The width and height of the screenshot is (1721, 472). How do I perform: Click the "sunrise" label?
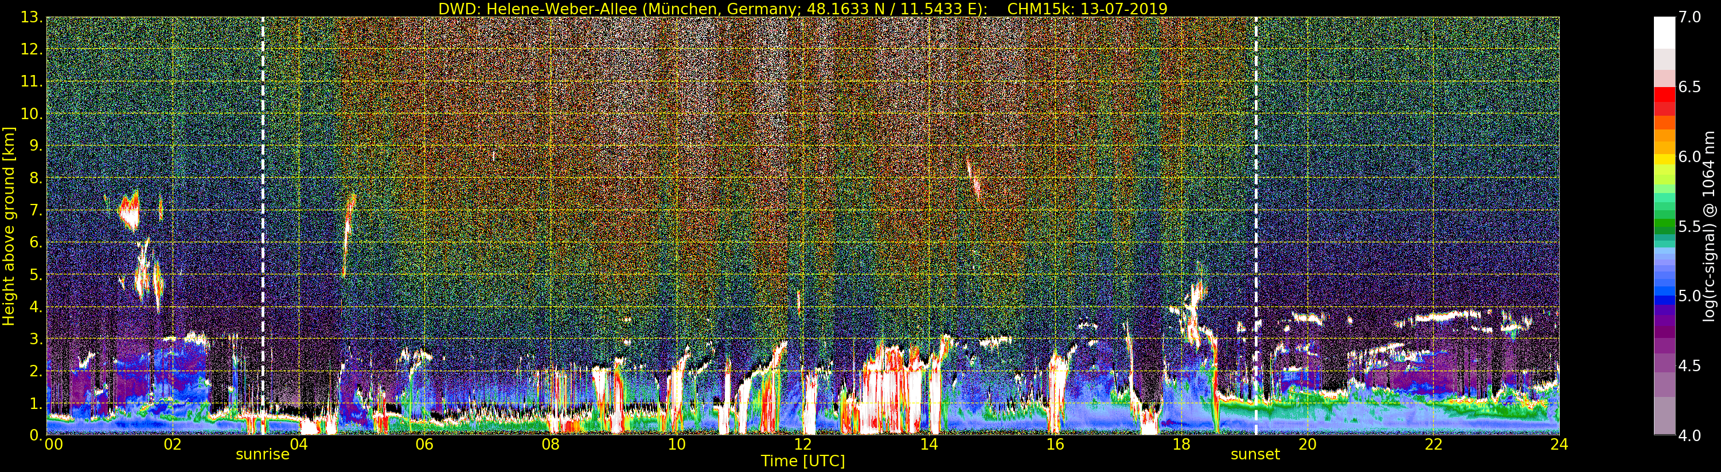click(263, 455)
